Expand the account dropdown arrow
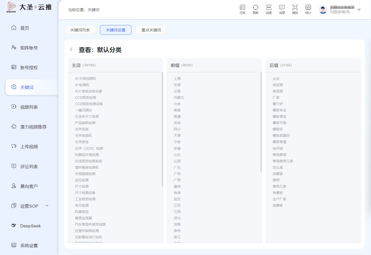 (359, 10)
